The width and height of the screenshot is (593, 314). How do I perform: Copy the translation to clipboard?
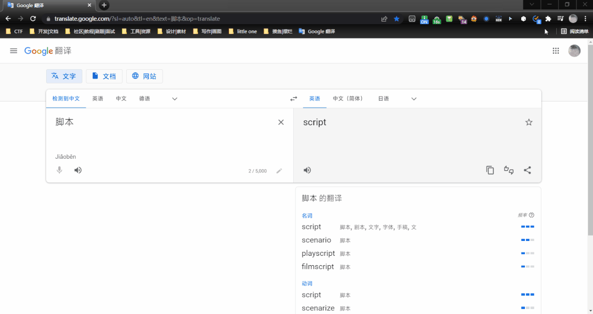pos(490,170)
